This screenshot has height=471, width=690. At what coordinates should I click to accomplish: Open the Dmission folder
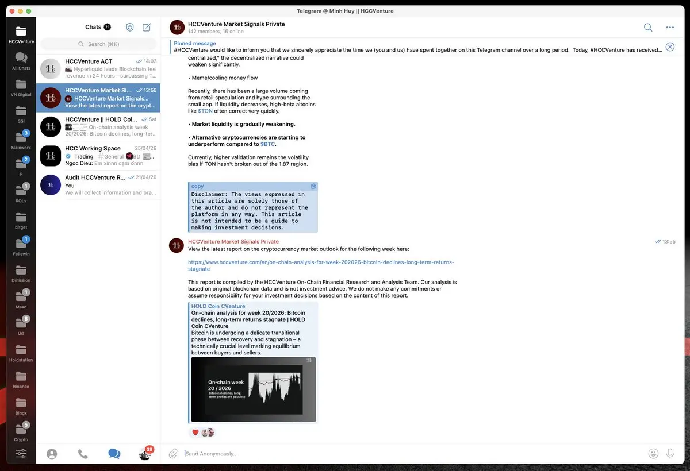tap(21, 273)
